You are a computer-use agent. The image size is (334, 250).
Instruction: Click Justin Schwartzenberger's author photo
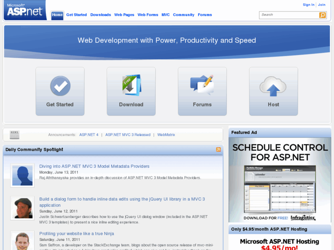pos(23,208)
